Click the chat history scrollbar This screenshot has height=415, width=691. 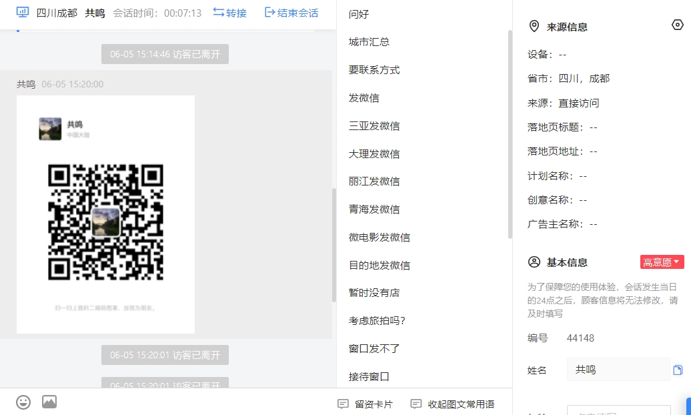[334, 246]
